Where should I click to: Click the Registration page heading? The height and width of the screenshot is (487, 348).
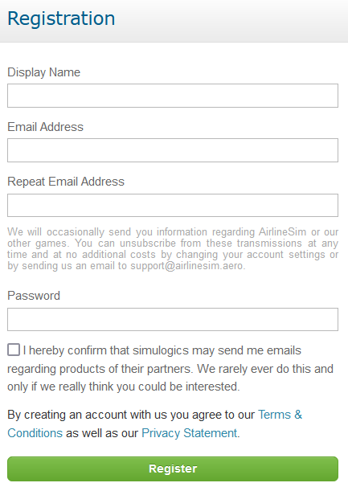(x=61, y=18)
